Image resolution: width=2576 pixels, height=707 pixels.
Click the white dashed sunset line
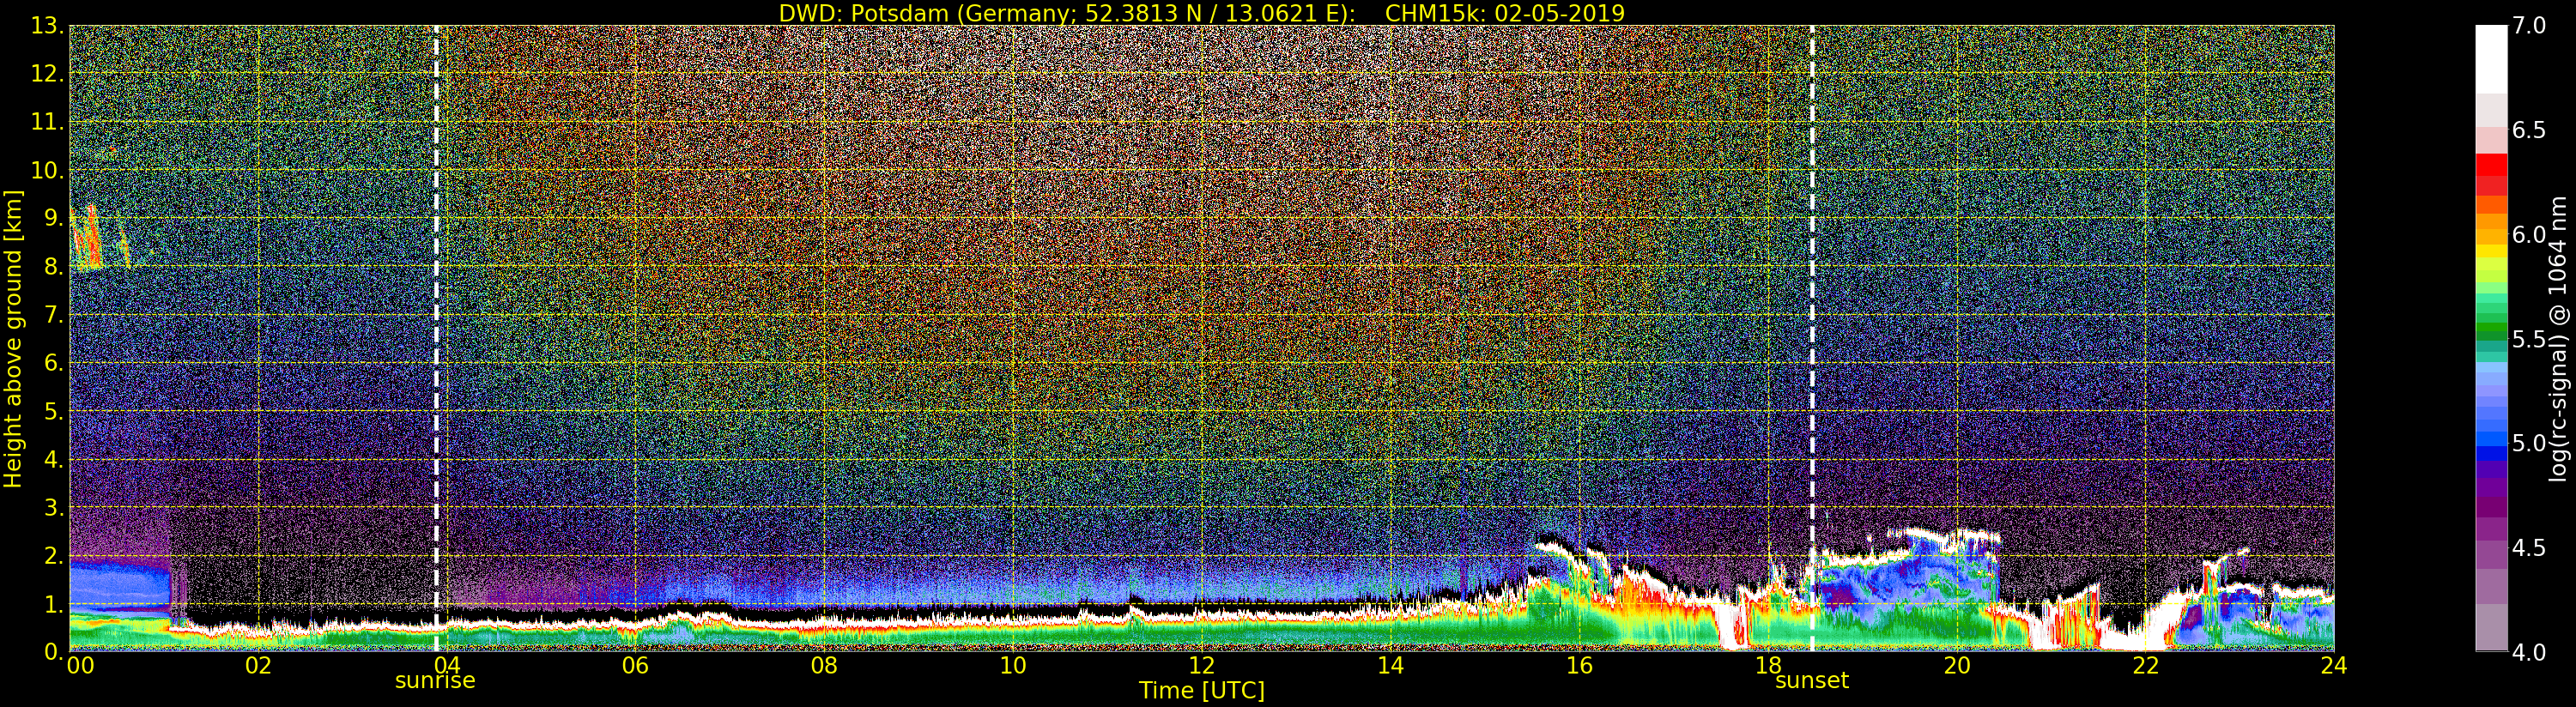pyautogui.click(x=1812, y=338)
